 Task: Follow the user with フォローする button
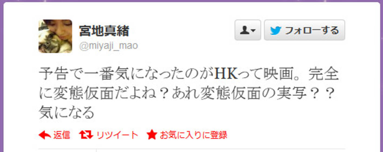[x=304, y=30]
